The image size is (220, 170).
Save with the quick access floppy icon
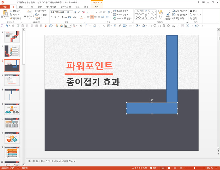click(x=2, y=26)
